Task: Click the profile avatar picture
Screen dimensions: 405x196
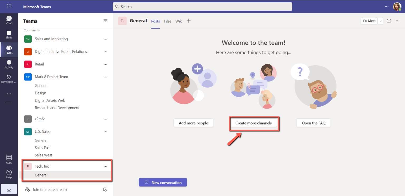Action: (x=397, y=7)
